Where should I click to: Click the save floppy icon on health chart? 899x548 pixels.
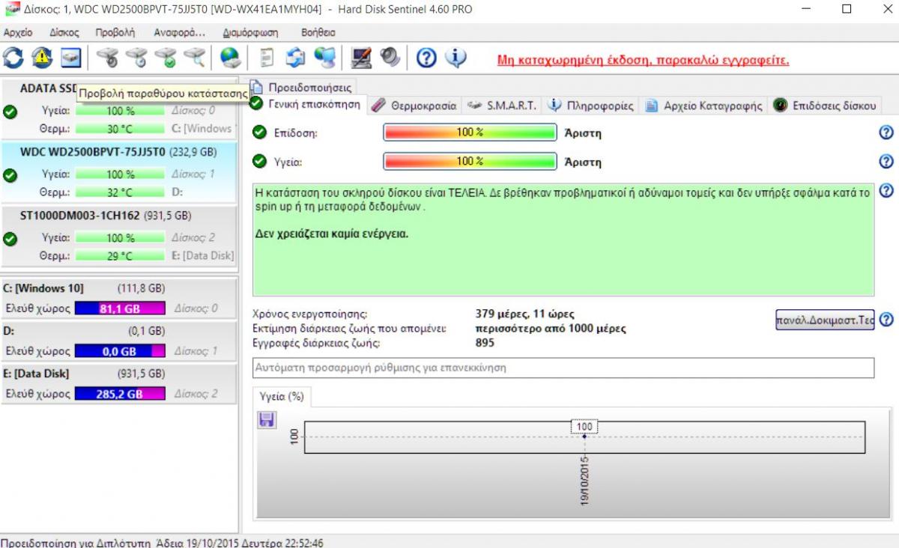click(x=266, y=420)
